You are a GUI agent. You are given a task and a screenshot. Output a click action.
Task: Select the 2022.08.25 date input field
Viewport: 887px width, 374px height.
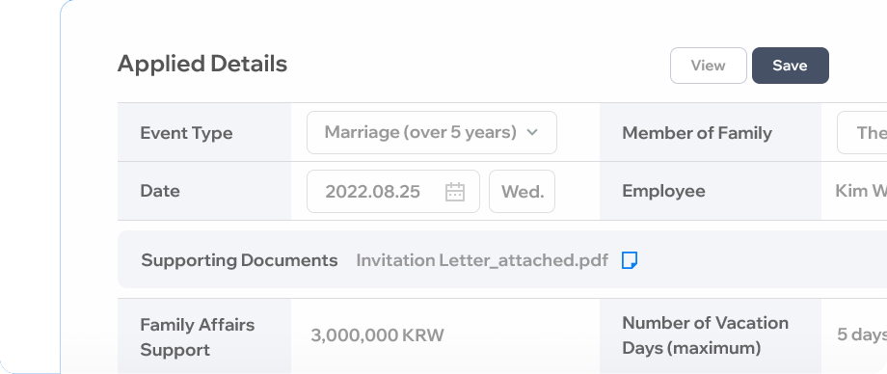[x=393, y=191]
